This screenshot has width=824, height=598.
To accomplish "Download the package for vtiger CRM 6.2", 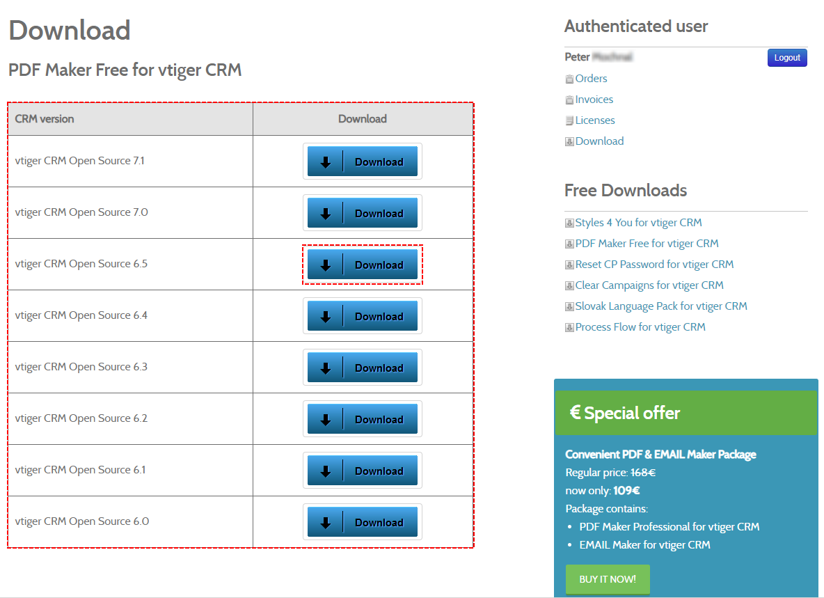I will click(362, 418).
